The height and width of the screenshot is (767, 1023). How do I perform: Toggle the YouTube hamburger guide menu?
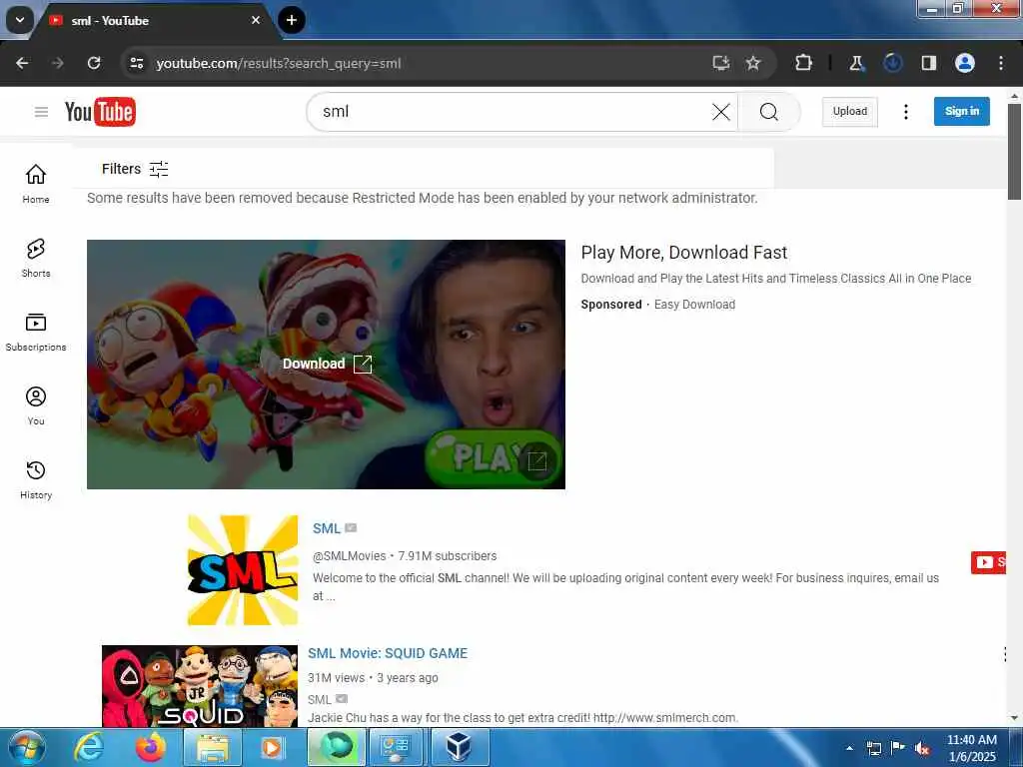(41, 112)
